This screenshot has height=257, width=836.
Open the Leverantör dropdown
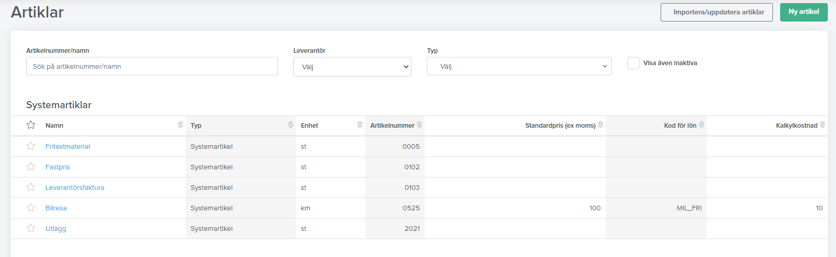tap(352, 67)
